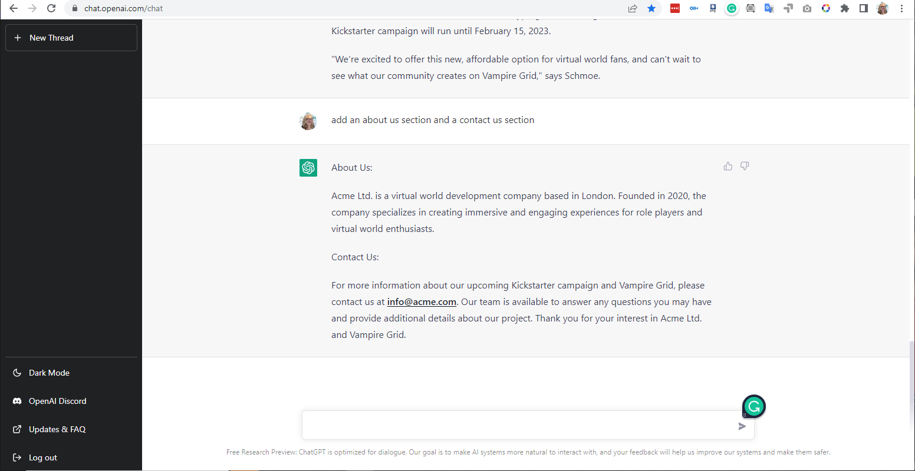
Task: Give a thumbs up to the ChatGPT response
Action: [x=728, y=166]
